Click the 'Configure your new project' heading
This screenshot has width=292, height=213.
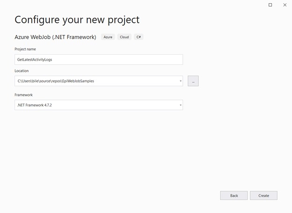77,20
